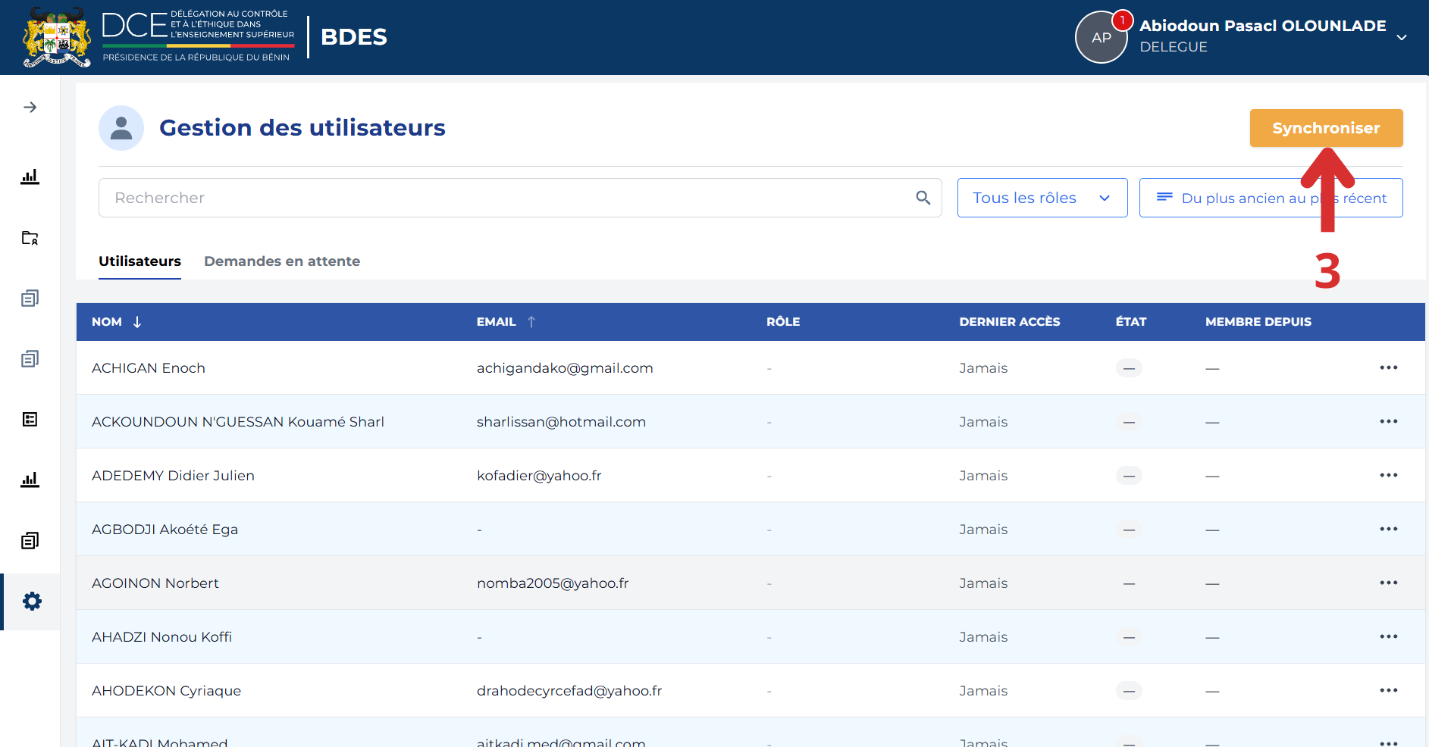Open the three-dot menu for AHADZI Nonou Koffi
The height and width of the screenshot is (747, 1429).
pyautogui.click(x=1388, y=637)
